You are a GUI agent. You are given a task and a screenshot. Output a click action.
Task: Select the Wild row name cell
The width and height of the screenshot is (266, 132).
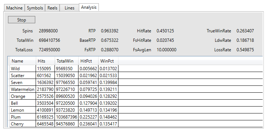point(23,68)
